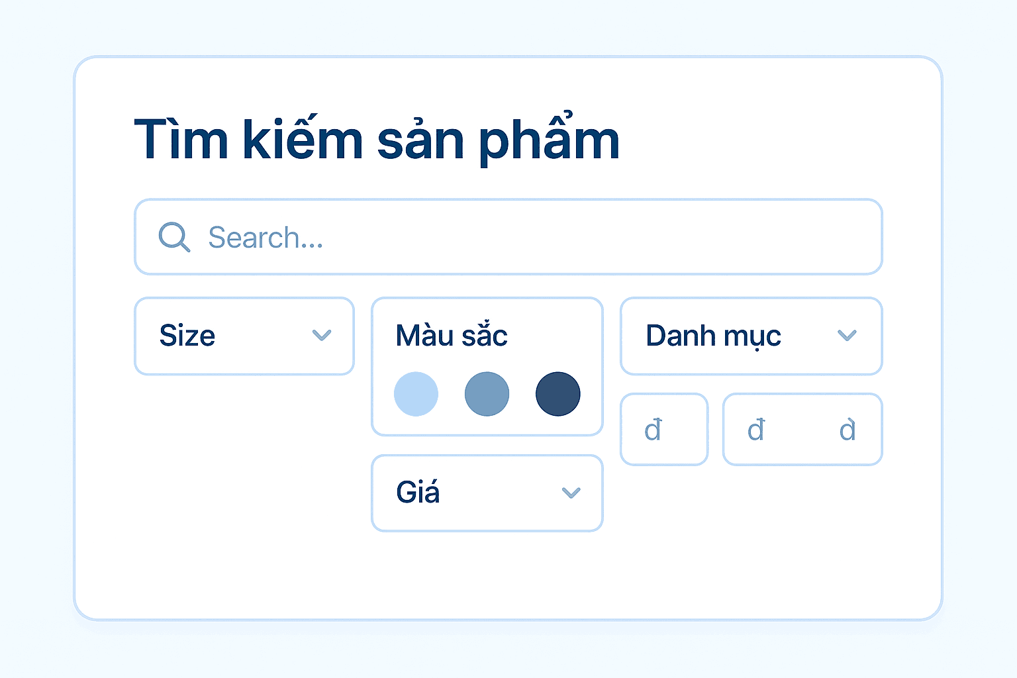Expand the Giá dropdown
This screenshot has width=1017, height=678.
point(487,493)
